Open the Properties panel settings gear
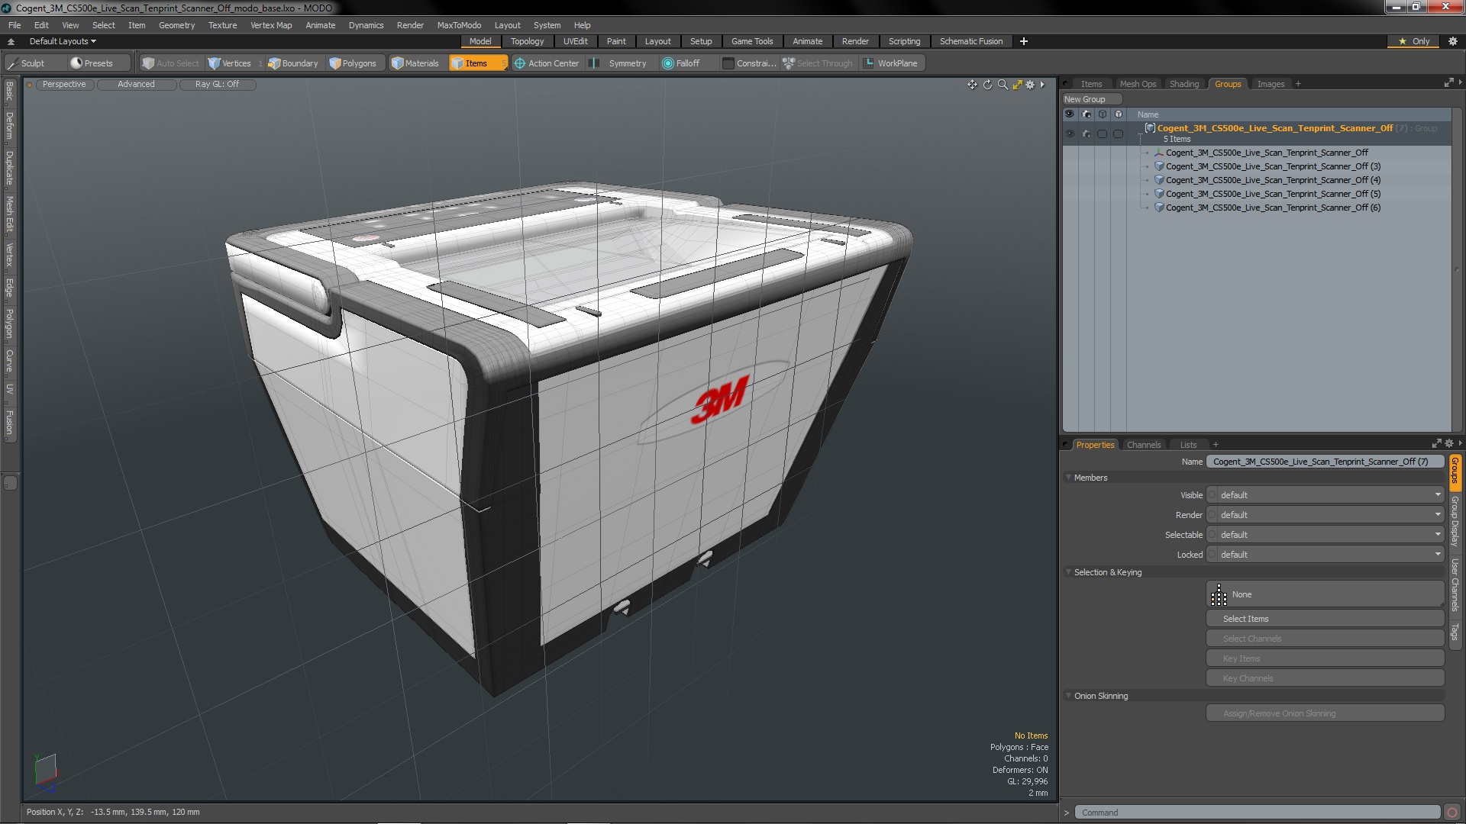Screen dimensions: 1466x824 pos(1448,443)
